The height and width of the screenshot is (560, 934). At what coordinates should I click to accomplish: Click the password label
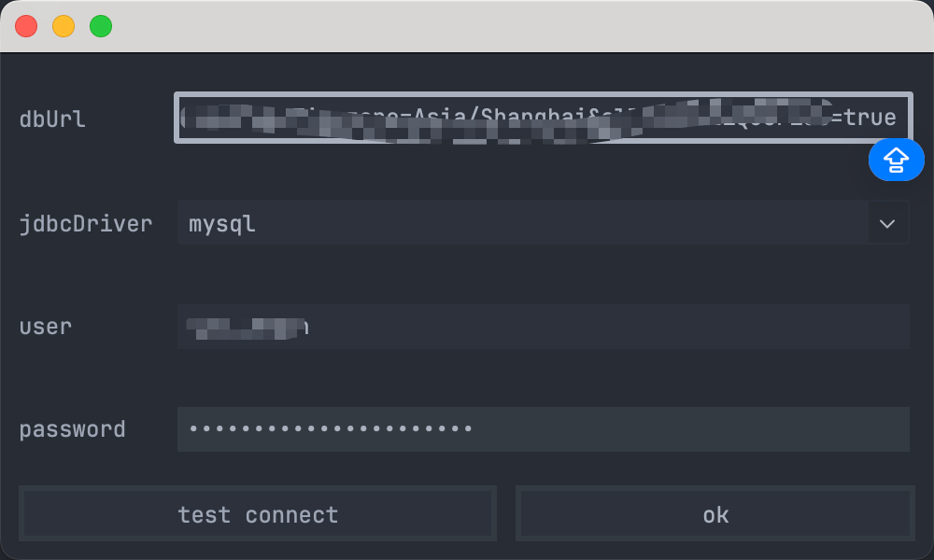[x=72, y=429]
